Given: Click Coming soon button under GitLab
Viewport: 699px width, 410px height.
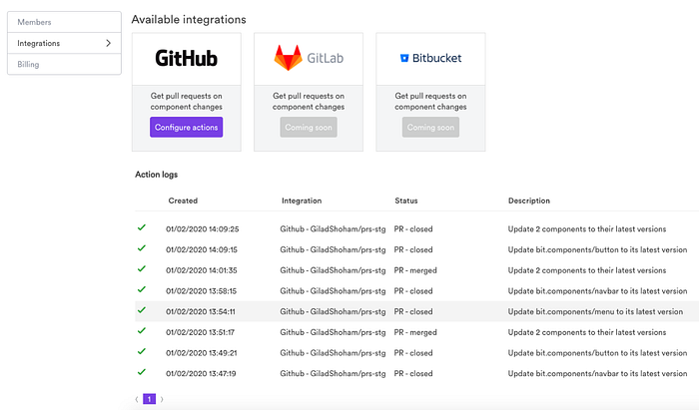Looking at the screenshot, I should click(x=309, y=128).
